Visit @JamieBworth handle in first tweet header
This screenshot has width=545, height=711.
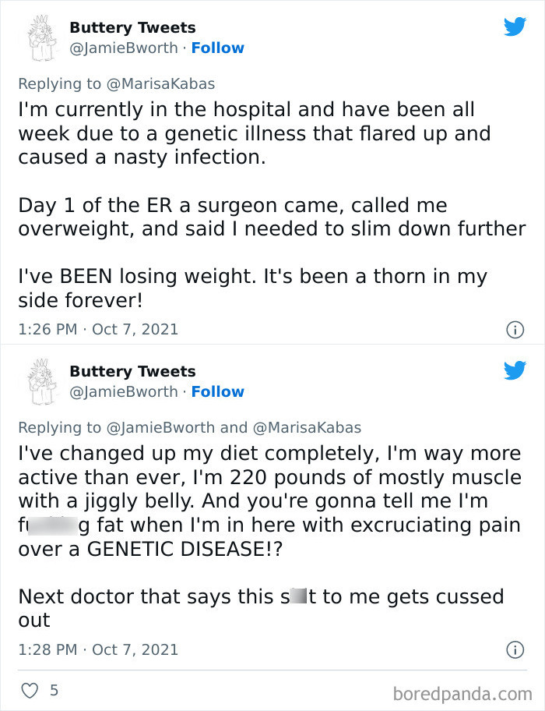tap(124, 48)
